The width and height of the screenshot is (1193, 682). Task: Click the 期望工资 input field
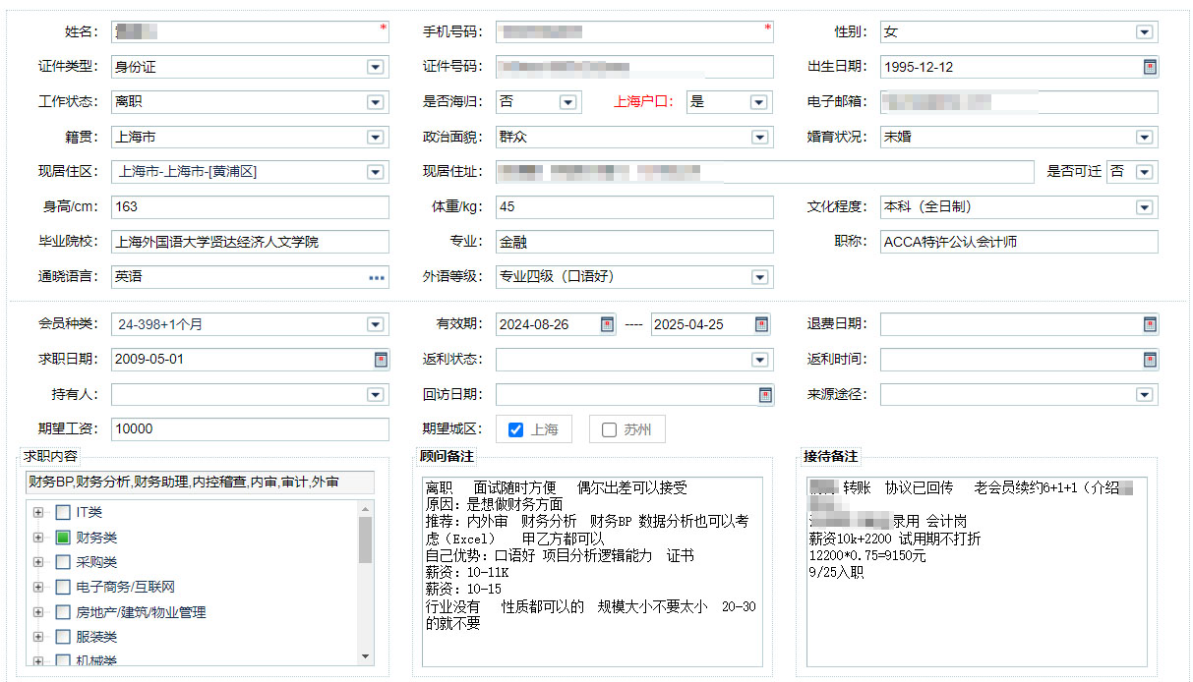[x=250, y=429]
